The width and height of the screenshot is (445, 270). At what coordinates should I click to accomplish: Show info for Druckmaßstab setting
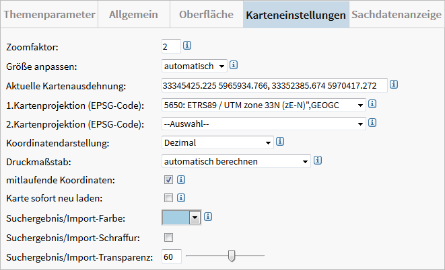pos(317,161)
